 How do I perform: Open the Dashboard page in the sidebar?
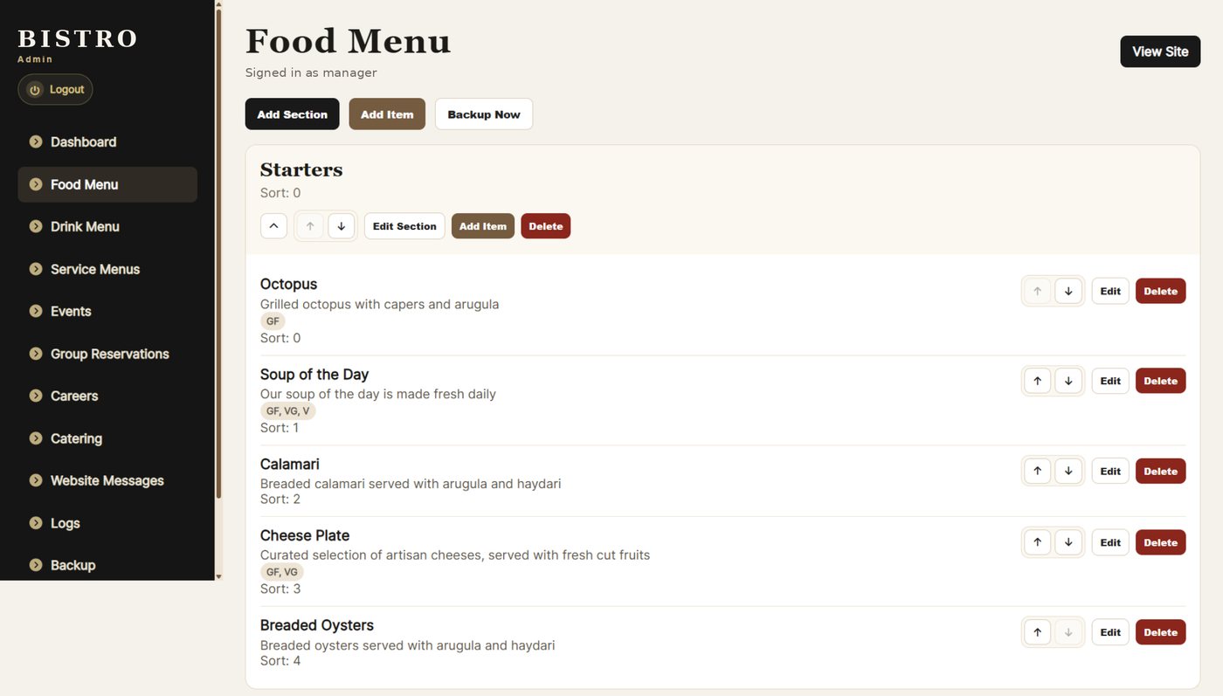(107, 141)
